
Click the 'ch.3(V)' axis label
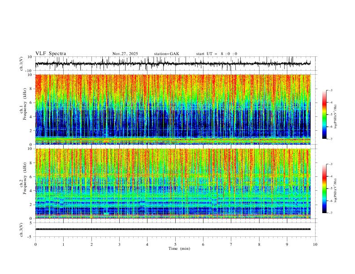pyautogui.click(x=22, y=230)
